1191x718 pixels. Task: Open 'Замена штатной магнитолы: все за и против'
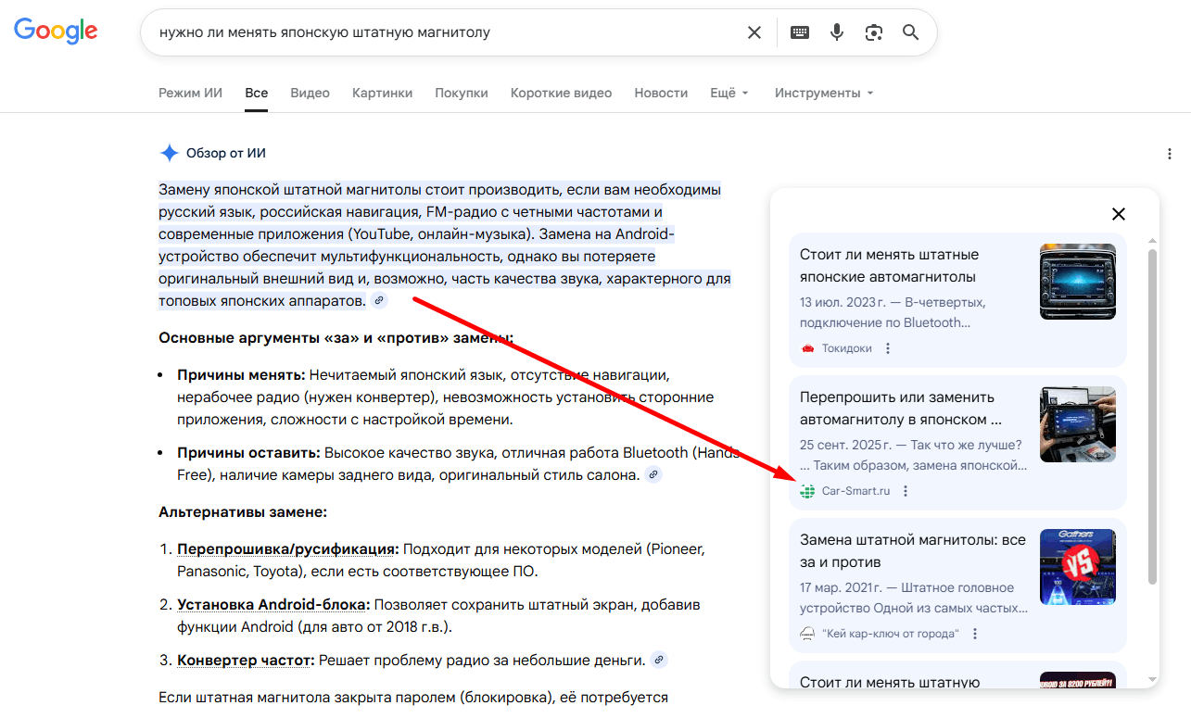[x=912, y=550]
